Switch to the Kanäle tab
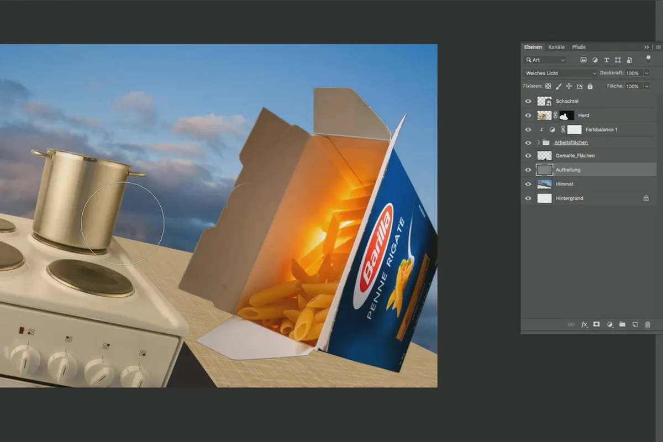663x442 pixels. coord(556,47)
